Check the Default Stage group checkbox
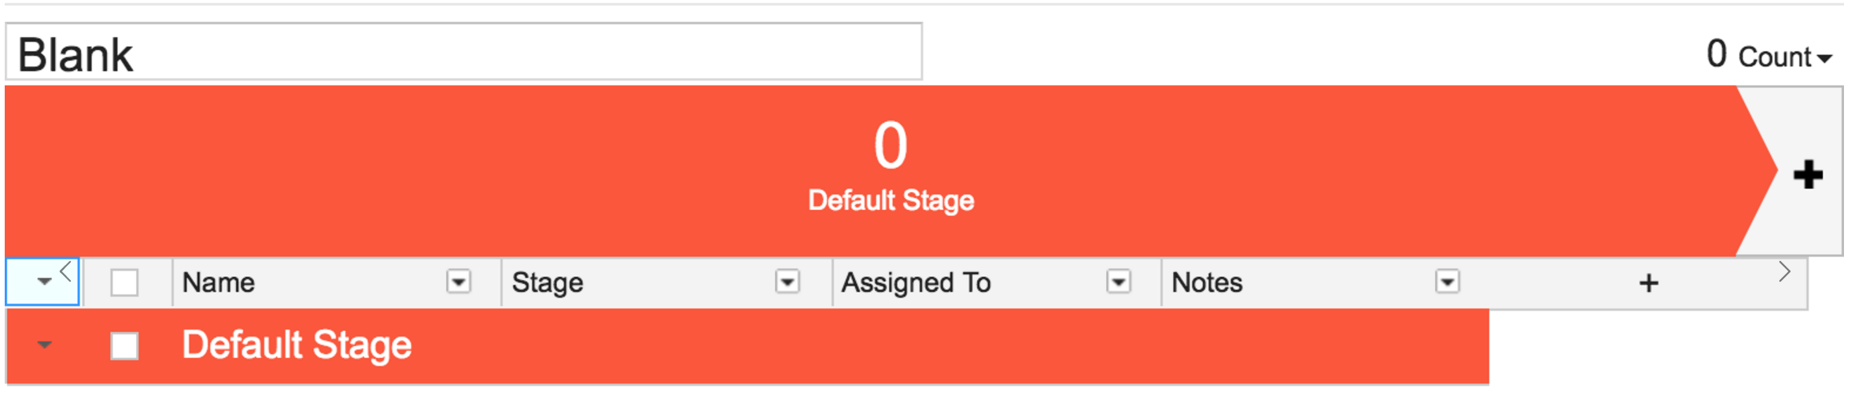This screenshot has width=1855, height=398. click(124, 345)
